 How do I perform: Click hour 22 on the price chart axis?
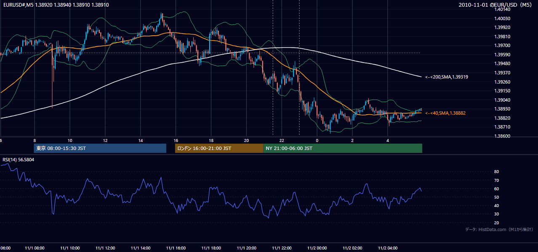pyautogui.click(x=282, y=140)
